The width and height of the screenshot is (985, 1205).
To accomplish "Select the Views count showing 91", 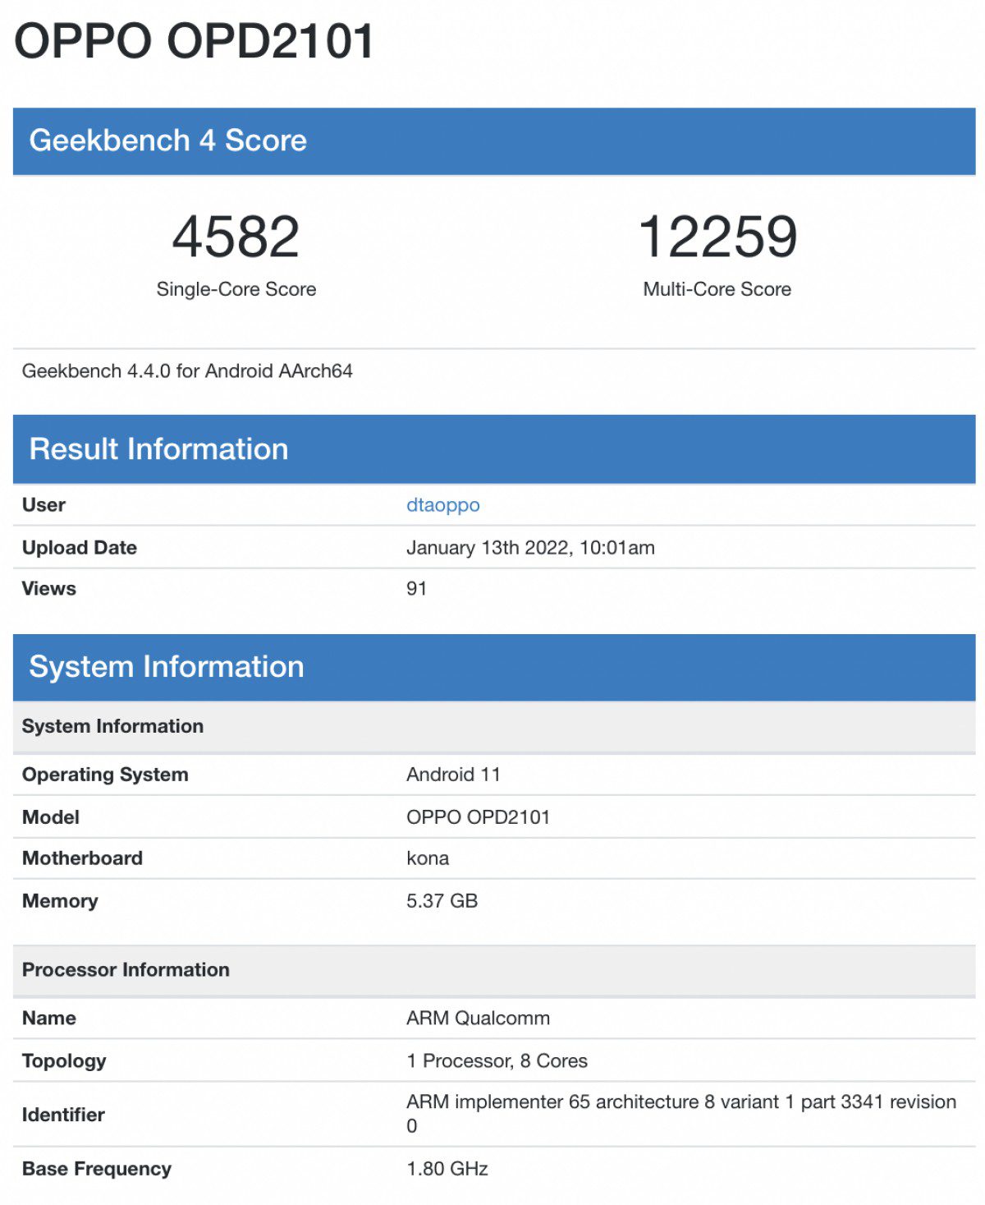I will coord(415,588).
